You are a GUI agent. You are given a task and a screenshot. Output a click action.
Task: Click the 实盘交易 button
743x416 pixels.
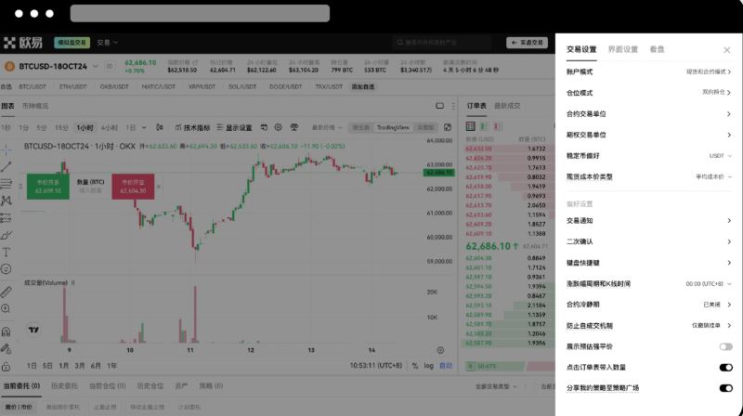tap(527, 43)
